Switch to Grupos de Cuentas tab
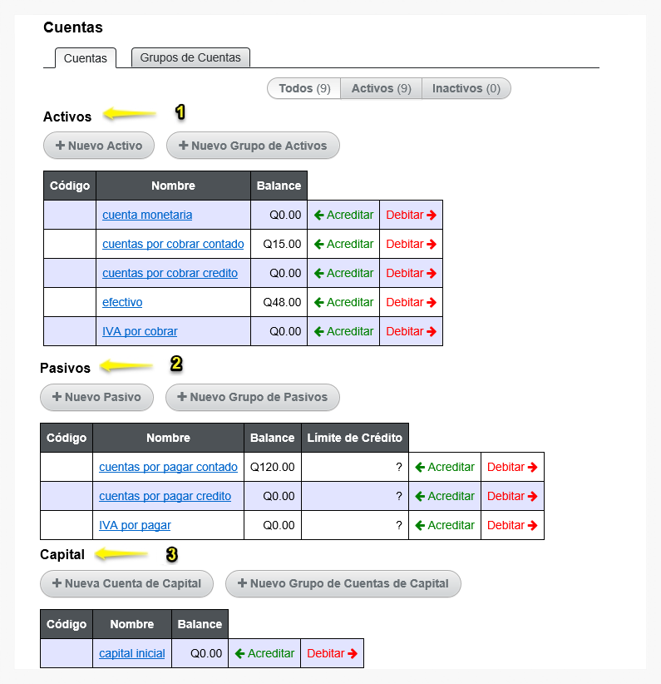Image resolution: width=661 pixels, height=684 pixels. tap(190, 57)
